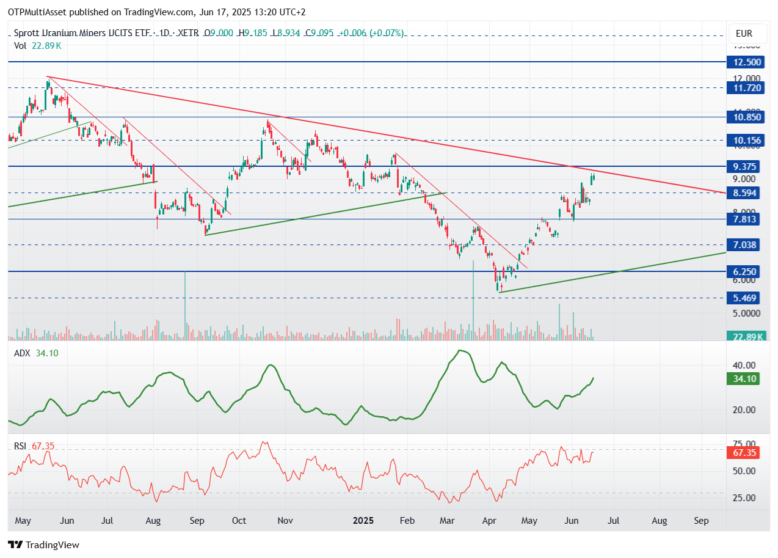778x558 pixels.
Task: Click the TradingView logo icon
Action: tap(16, 545)
